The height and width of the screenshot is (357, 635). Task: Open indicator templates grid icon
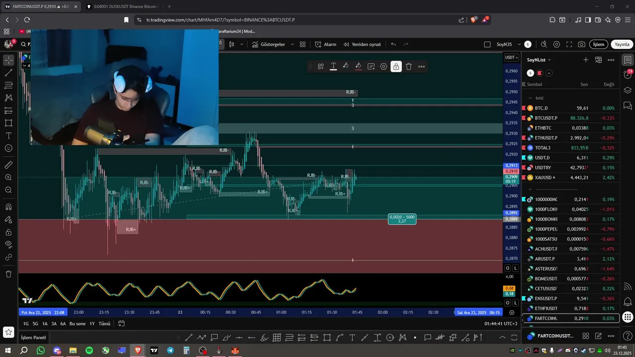pos(303,44)
